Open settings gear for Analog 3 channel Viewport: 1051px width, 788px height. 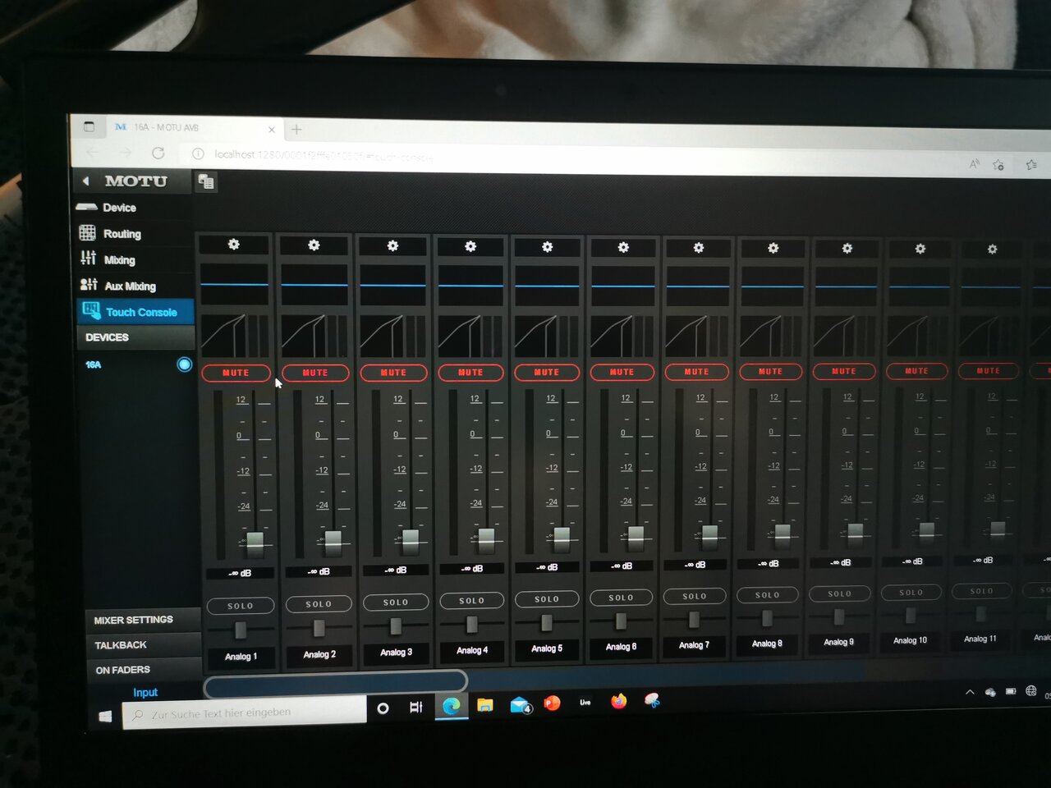pos(392,245)
